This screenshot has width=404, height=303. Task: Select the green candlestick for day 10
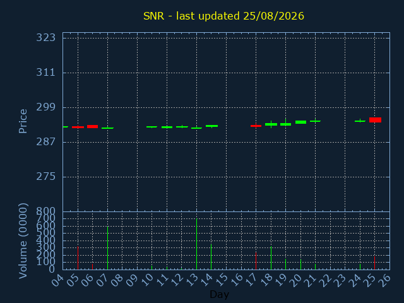click(x=151, y=127)
